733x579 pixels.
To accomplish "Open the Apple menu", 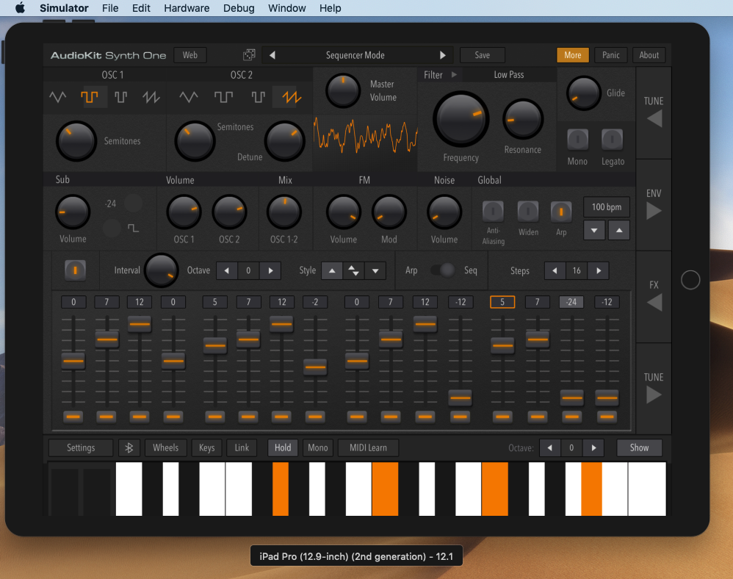I will coord(20,8).
